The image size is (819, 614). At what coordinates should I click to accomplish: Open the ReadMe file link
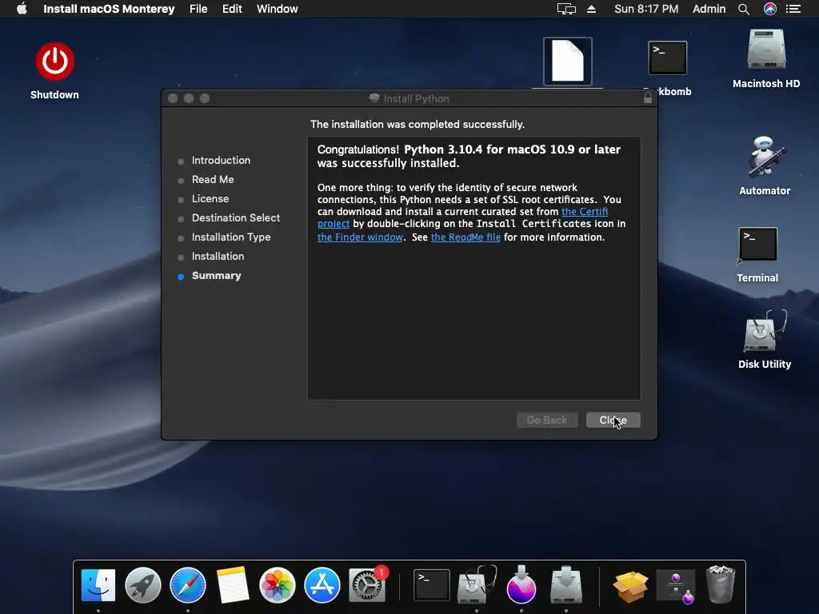(465, 237)
